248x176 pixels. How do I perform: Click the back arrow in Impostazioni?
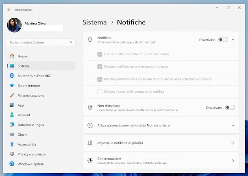tap(9, 10)
